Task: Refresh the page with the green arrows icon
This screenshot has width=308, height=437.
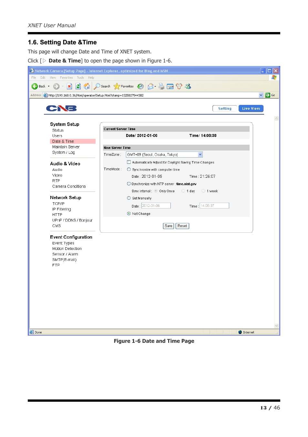Action: (78, 86)
